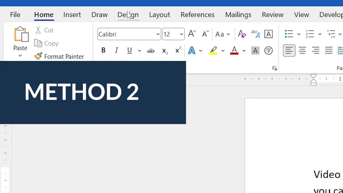Screen dimensions: 343x193
Task: Click the ruler indent marker
Action: [313, 80]
